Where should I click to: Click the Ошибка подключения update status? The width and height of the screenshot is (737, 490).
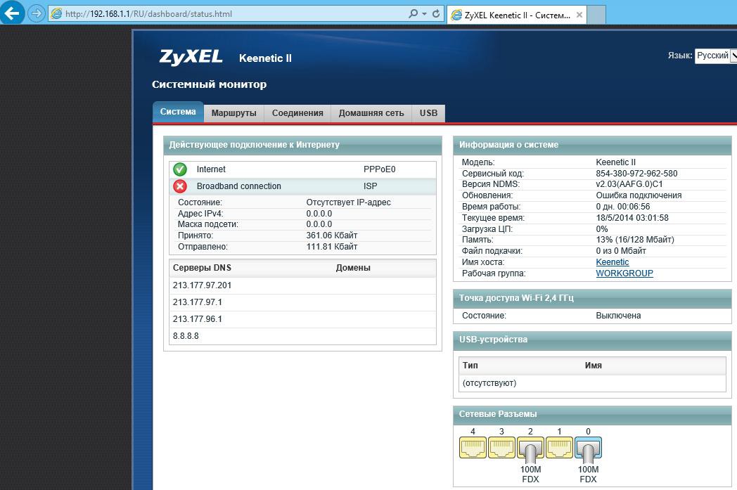coord(639,195)
